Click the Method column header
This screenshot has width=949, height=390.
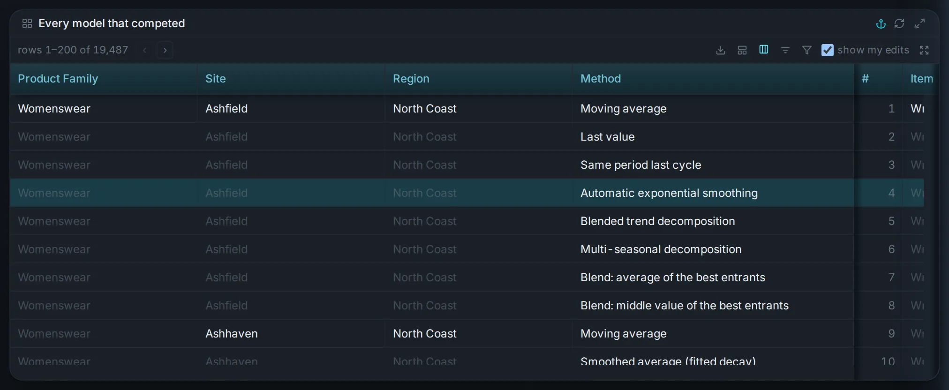[x=713, y=79]
